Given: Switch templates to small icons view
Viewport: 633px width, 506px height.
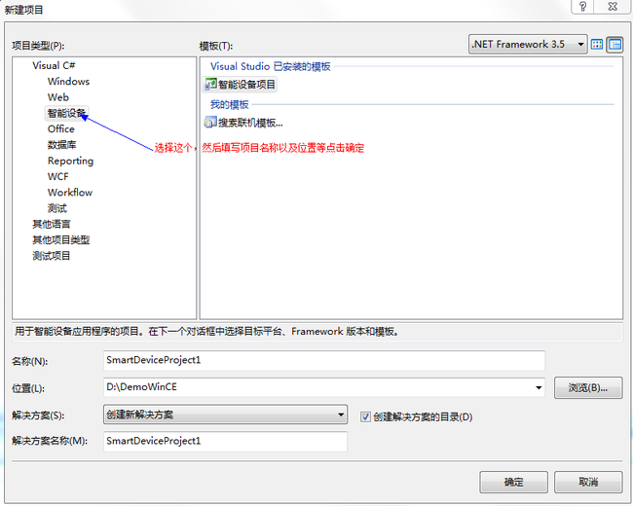Looking at the screenshot, I should (x=614, y=45).
